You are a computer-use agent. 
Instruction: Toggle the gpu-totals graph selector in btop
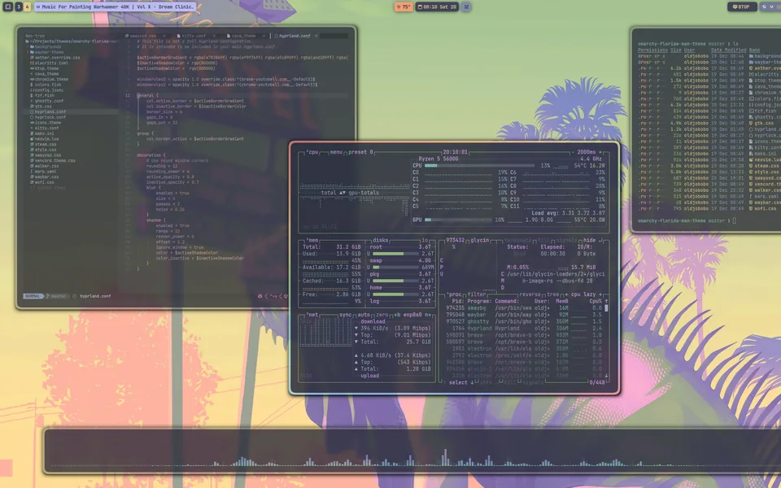(x=364, y=193)
